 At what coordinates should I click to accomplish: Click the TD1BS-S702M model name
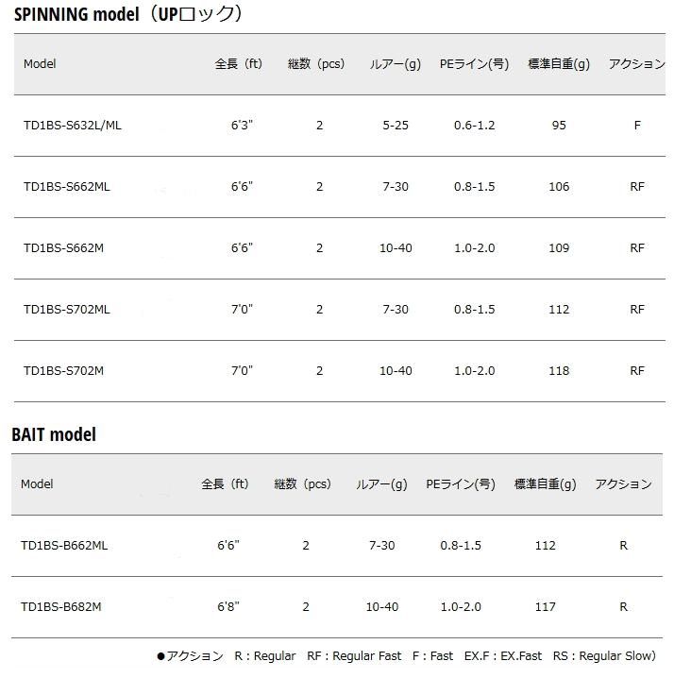63,371
